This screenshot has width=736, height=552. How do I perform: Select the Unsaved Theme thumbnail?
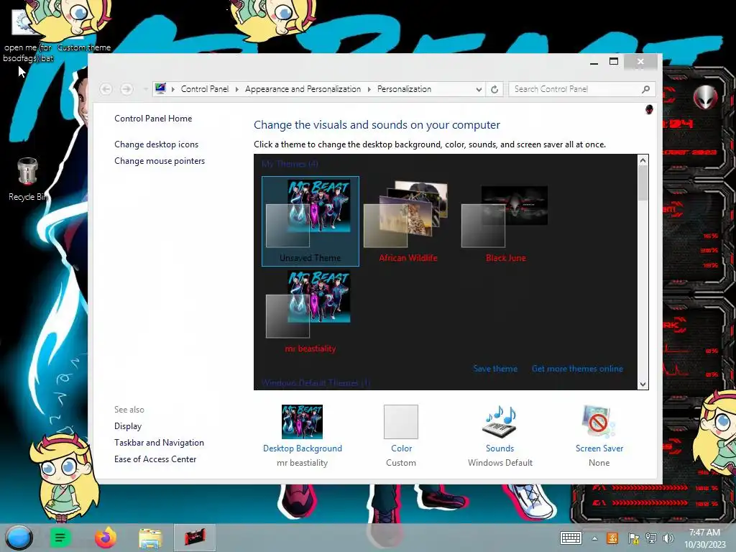coord(310,221)
